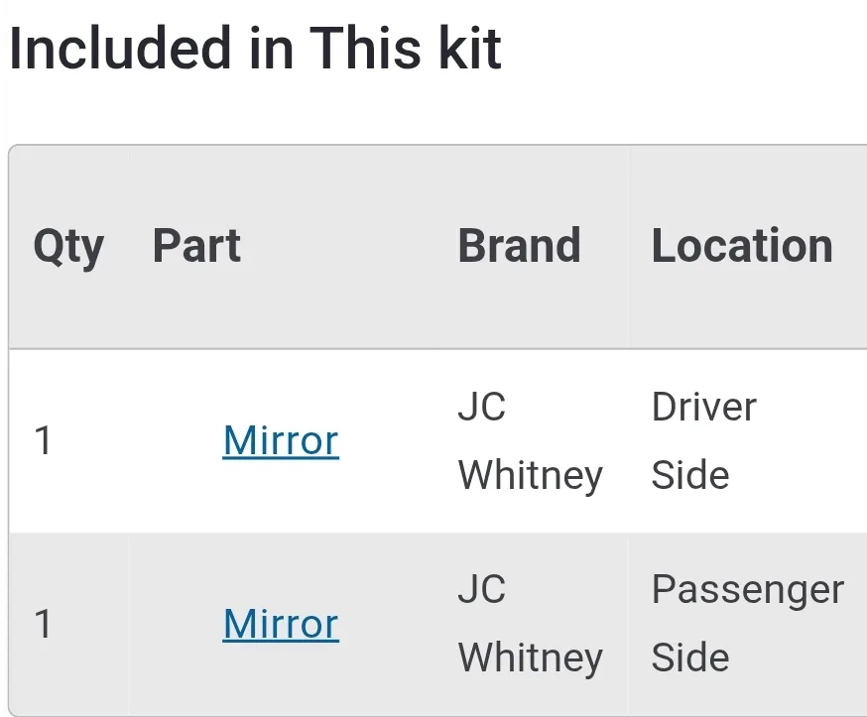
Task: Open the Mirror link in the Driver Side row
Action: [280, 440]
